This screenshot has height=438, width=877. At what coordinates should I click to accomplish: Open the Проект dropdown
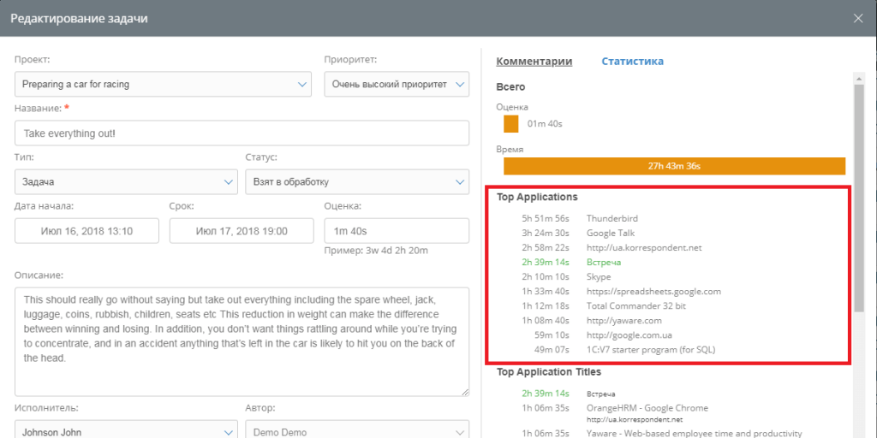coord(163,84)
